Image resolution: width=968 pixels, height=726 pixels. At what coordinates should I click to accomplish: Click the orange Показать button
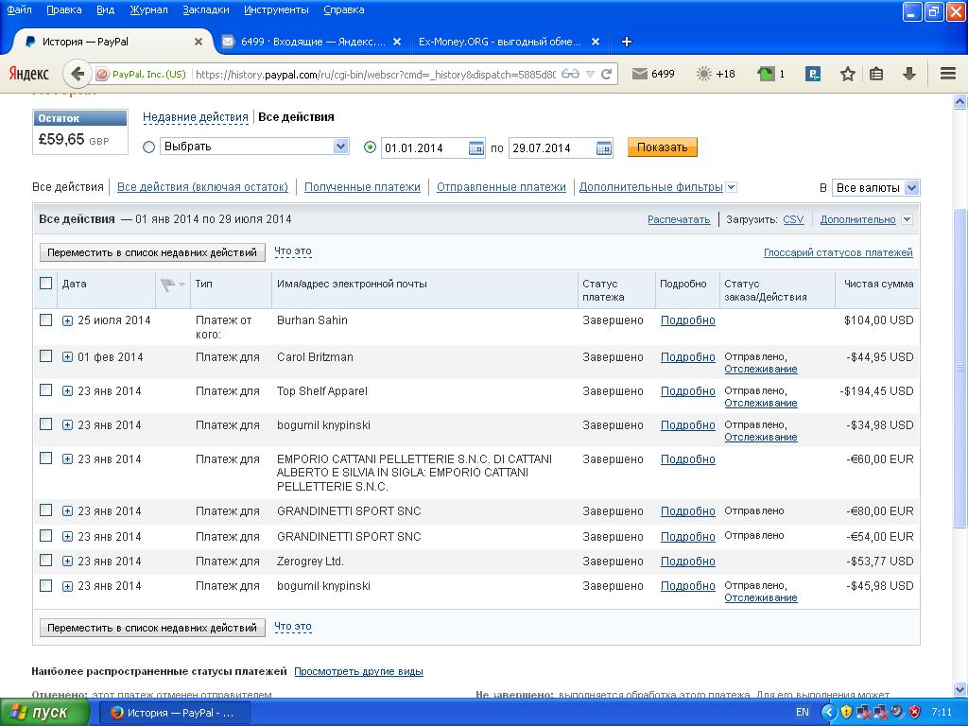pyautogui.click(x=663, y=147)
